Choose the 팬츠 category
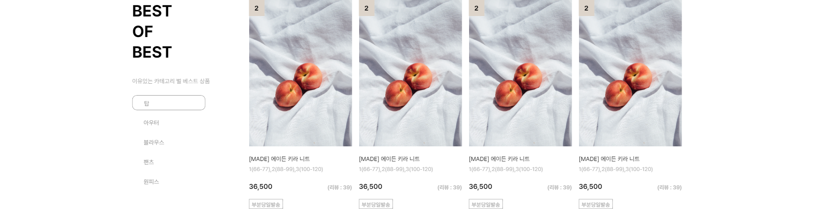Screen dimensions: 814x209 pyautogui.click(x=149, y=162)
